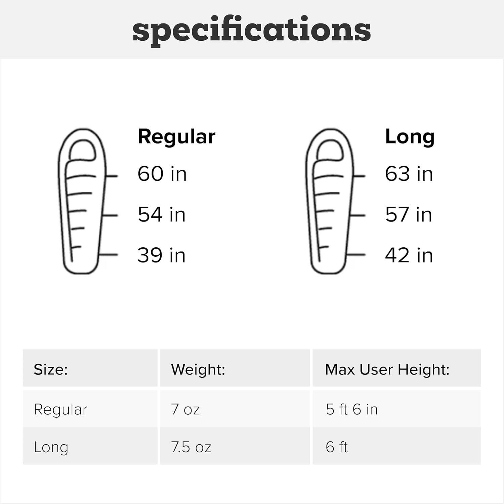The image size is (504, 504).
Task: Click the 63 in measurement
Action: pyautogui.click(x=409, y=174)
